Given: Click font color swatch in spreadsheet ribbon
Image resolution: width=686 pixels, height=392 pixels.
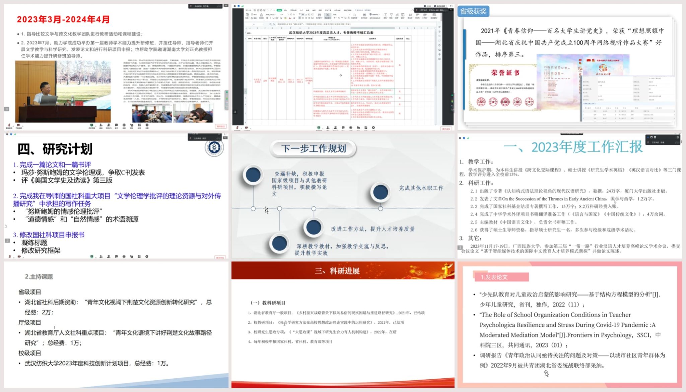Looking at the screenshot, I should point(290,18).
